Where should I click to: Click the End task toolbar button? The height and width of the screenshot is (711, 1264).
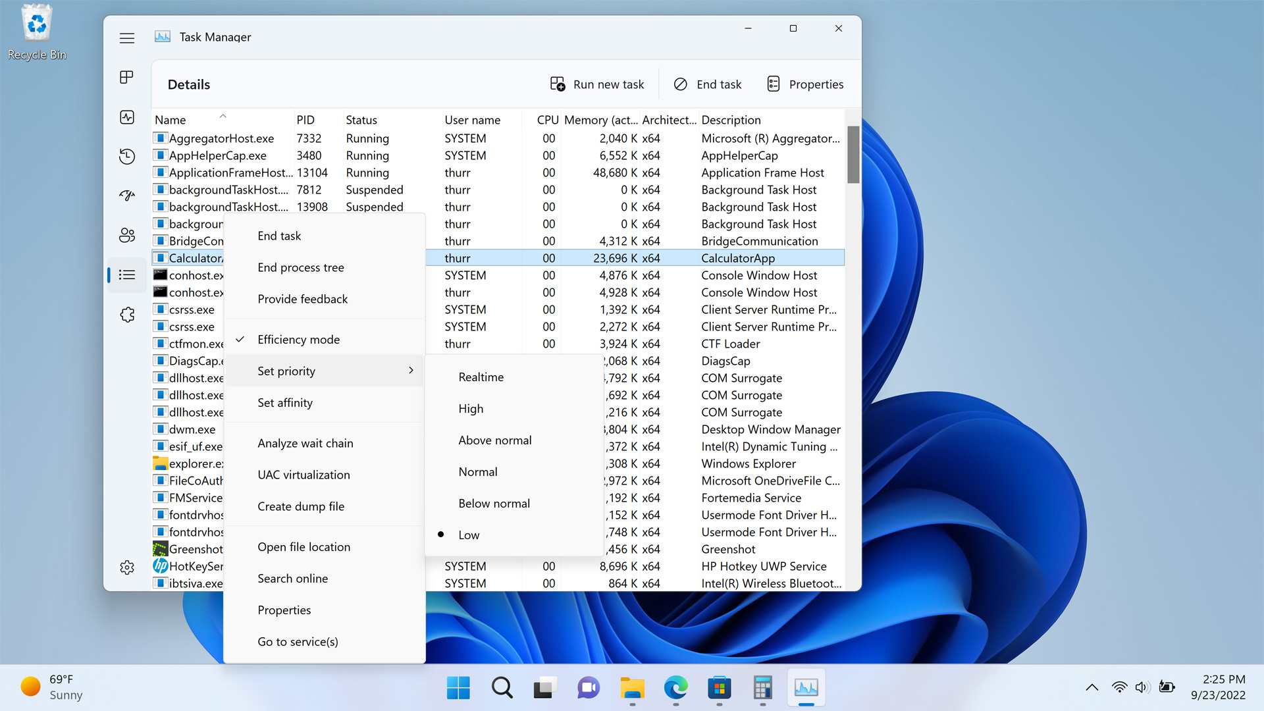click(x=708, y=84)
